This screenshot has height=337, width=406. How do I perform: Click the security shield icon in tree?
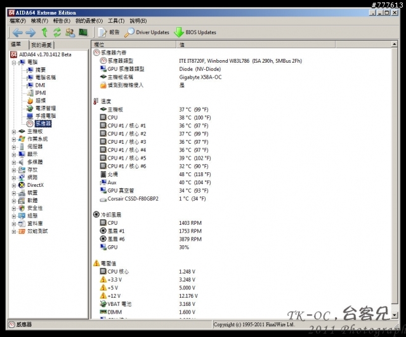click(x=22, y=208)
